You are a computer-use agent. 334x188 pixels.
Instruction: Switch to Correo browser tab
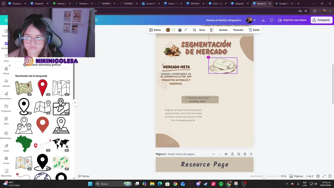tap(151, 4)
